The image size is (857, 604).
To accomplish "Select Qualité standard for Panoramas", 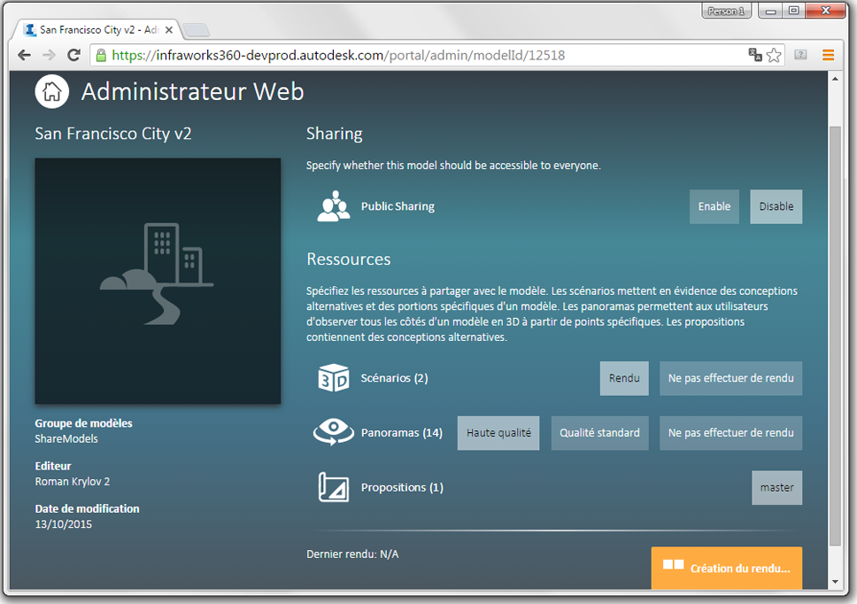I will click(x=599, y=433).
